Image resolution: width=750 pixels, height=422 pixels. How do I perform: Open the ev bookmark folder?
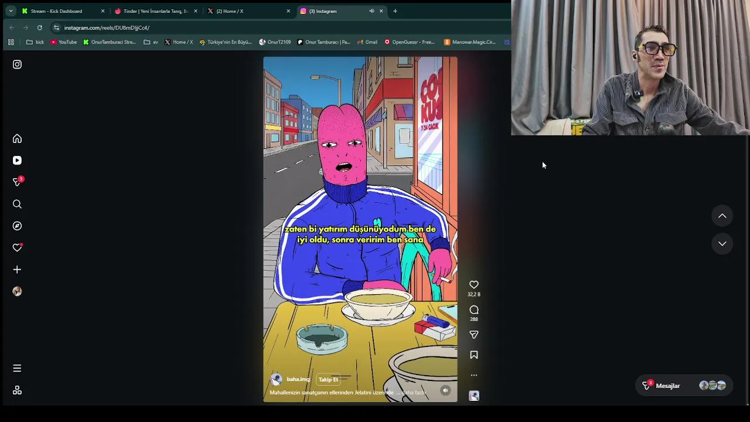[151, 42]
